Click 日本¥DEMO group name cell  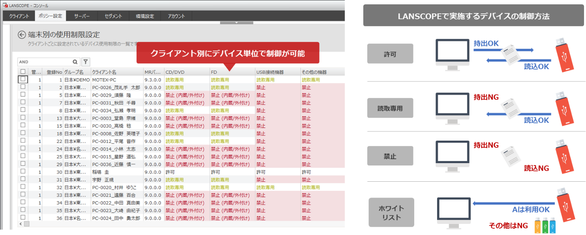coord(77,80)
